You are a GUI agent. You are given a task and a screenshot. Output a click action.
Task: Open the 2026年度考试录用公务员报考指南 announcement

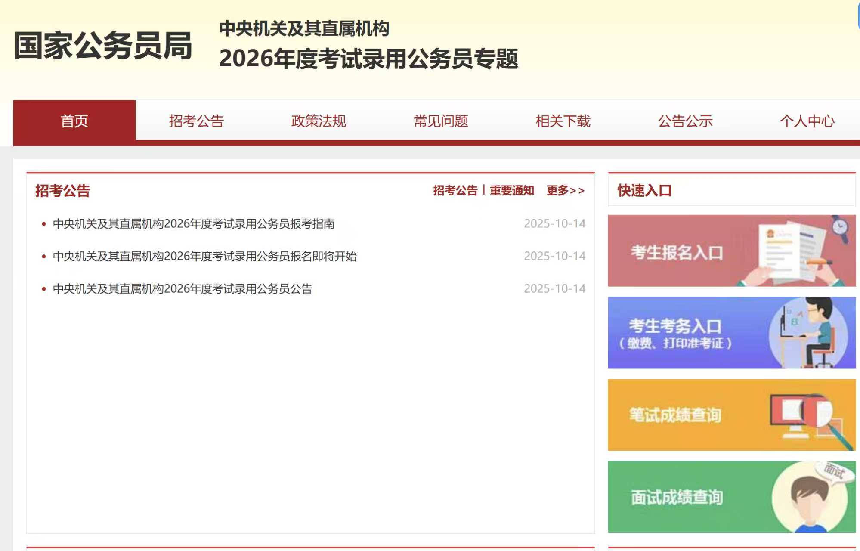(194, 223)
